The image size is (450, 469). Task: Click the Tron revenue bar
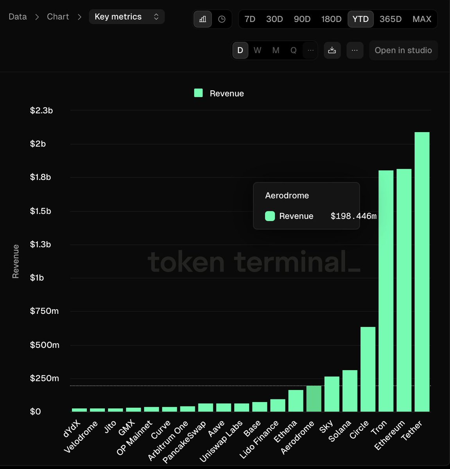pyautogui.click(x=386, y=291)
